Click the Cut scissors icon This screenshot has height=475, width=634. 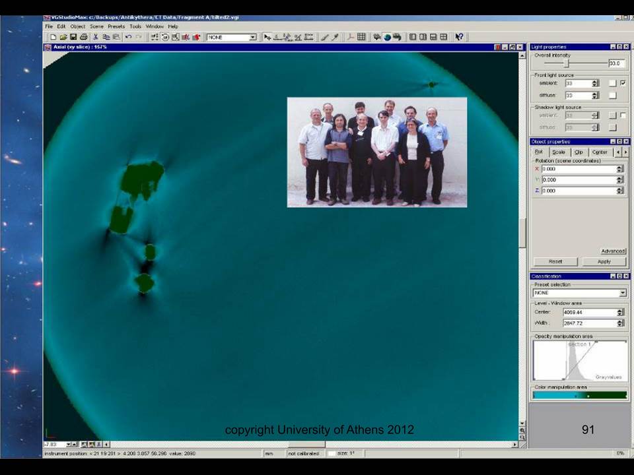coord(96,37)
